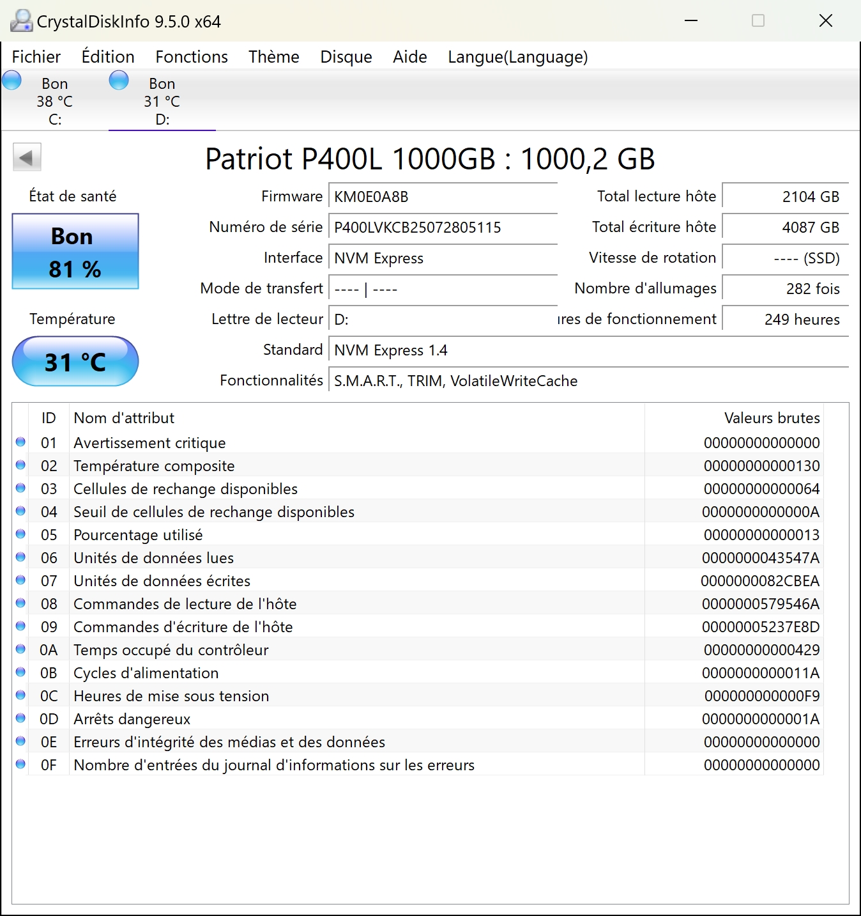
Task: Click status dot beside Pourcentage utilisé
Action: [x=20, y=534]
